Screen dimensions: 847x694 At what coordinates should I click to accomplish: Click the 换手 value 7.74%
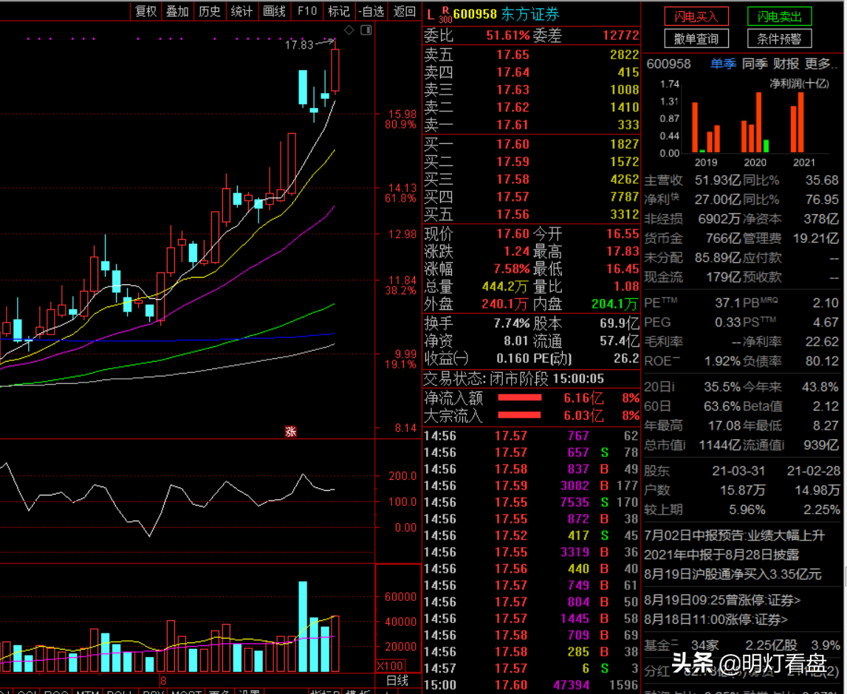pyautogui.click(x=512, y=323)
